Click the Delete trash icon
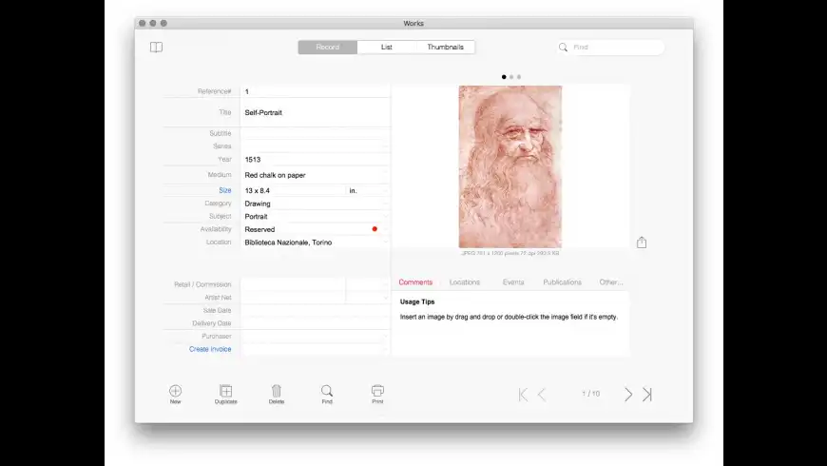The image size is (827, 466). pos(277,391)
